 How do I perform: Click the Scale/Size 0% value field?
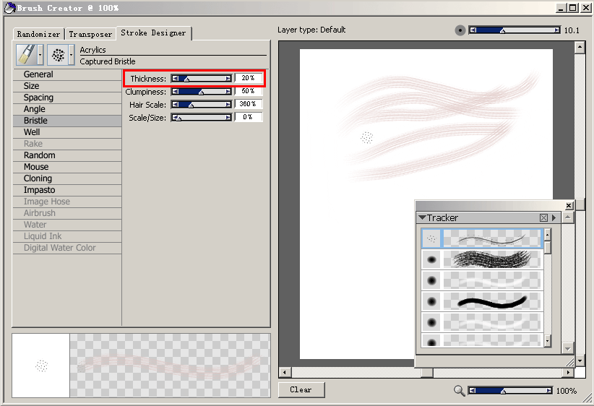click(248, 117)
